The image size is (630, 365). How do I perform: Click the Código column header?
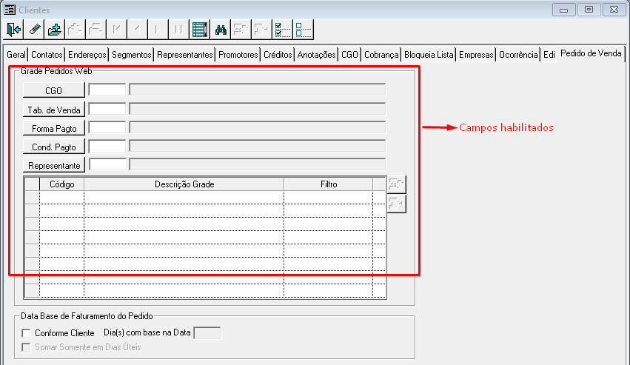point(62,184)
